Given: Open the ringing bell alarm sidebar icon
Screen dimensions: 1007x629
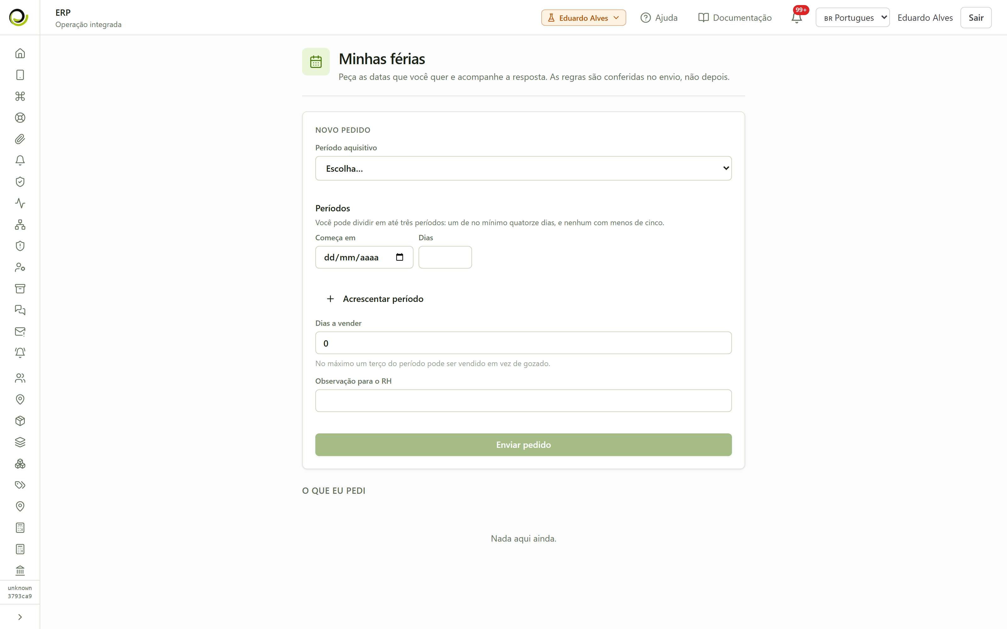Looking at the screenshot, I should 20,353.
